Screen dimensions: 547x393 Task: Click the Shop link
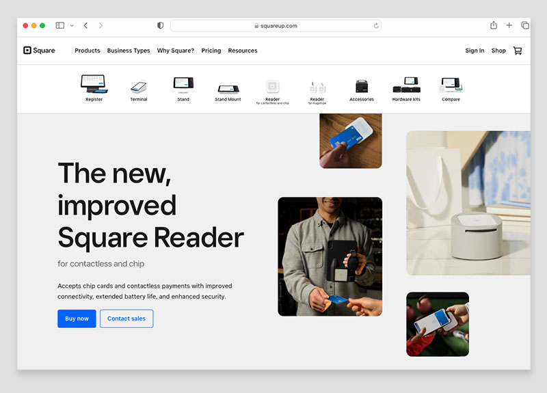(x=498, y=51)
